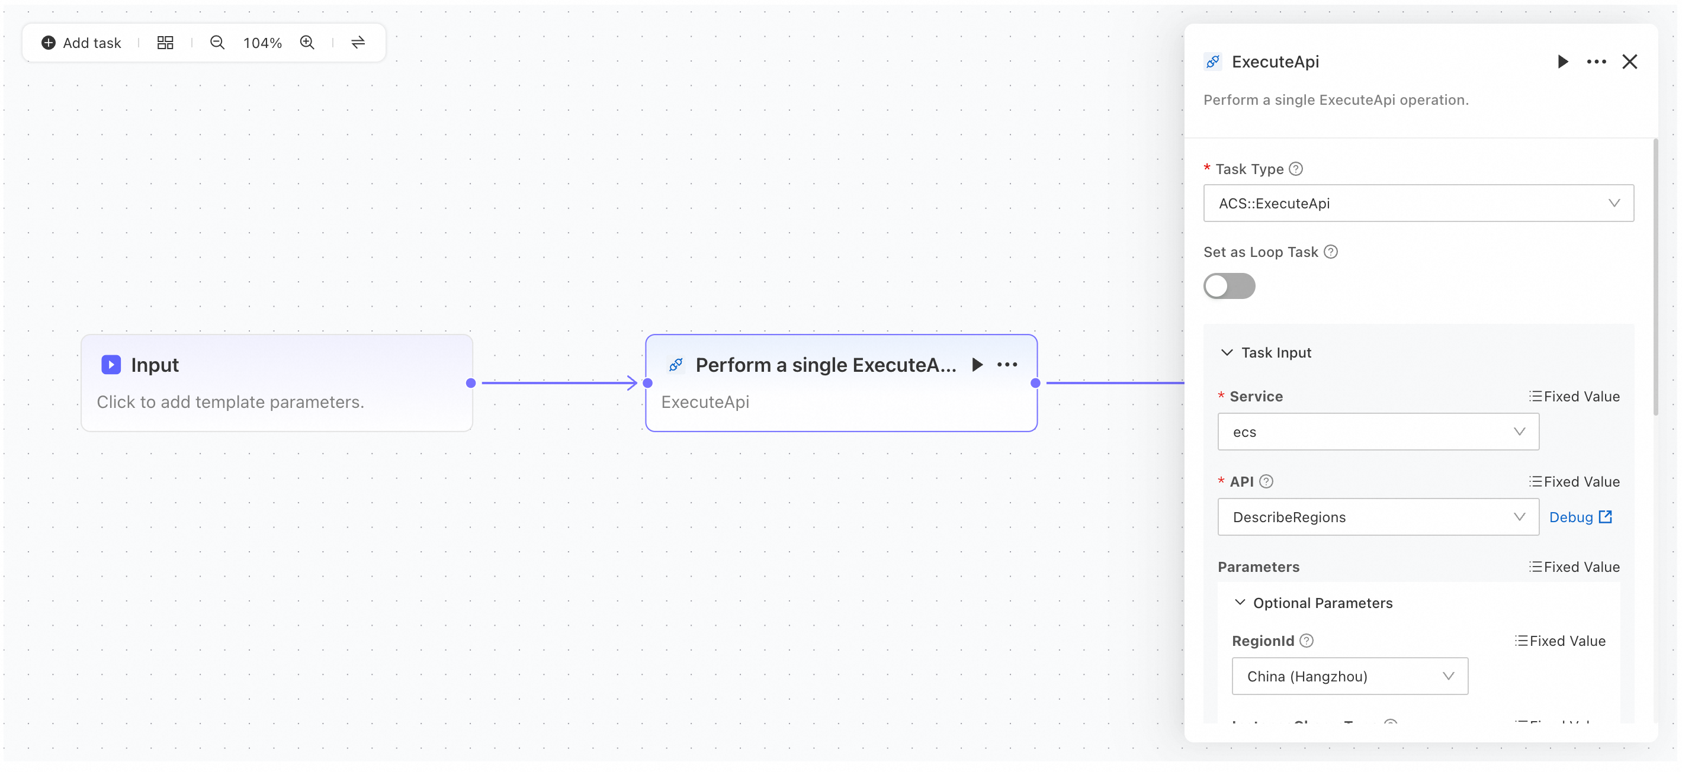Viewport: 1682px width, 772px height.
Task: Zoom in using the magnifier plus icon
Action: [307, 43]
